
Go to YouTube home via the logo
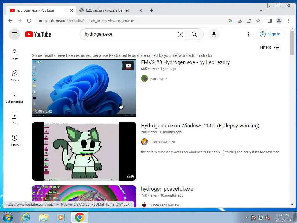click(38, 34)
